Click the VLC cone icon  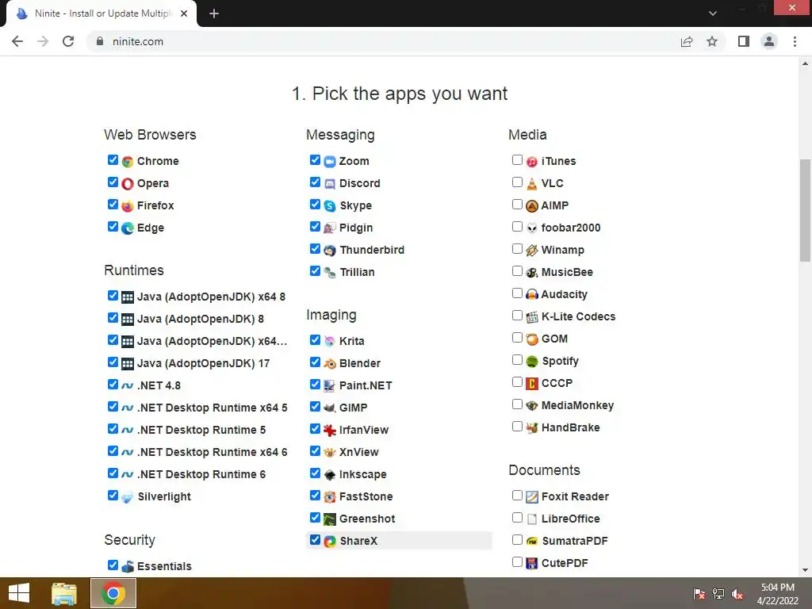[x=532, y=184]
